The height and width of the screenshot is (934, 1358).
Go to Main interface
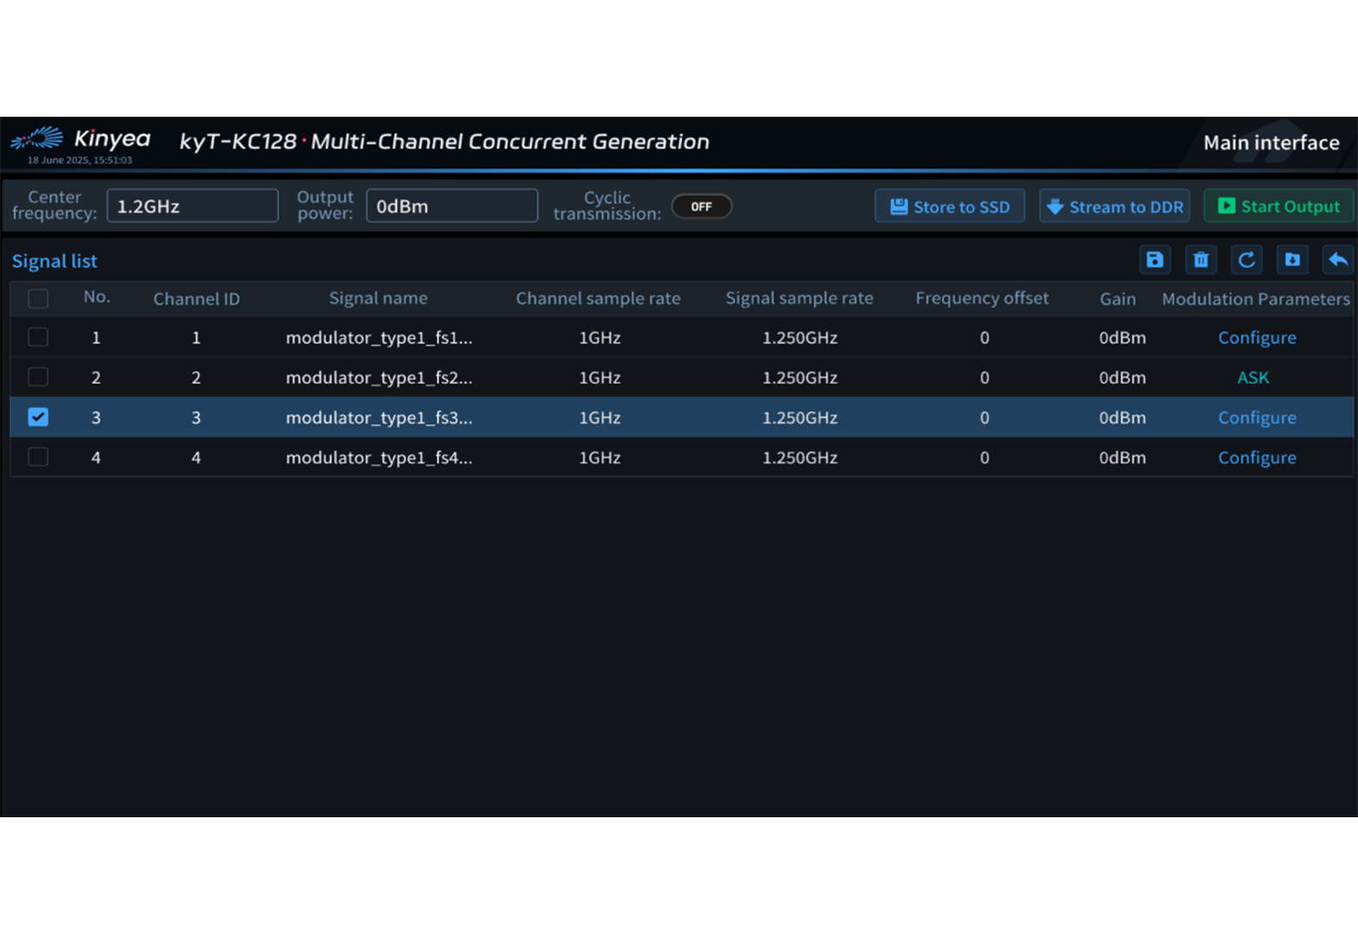[x=1271, y=143]
